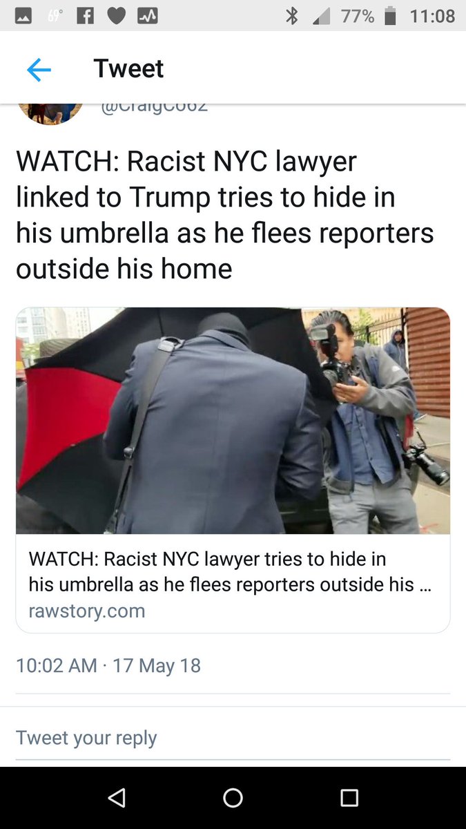The width and height of the screenshot is (466, 829).
Task: Tap the Android home circle button
Action: (x=233, y=797)
